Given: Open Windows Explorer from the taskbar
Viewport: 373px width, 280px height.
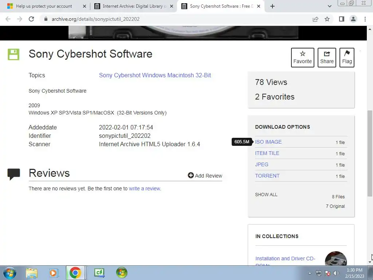Looking at the screenshot, I should (x=32, y=273).
